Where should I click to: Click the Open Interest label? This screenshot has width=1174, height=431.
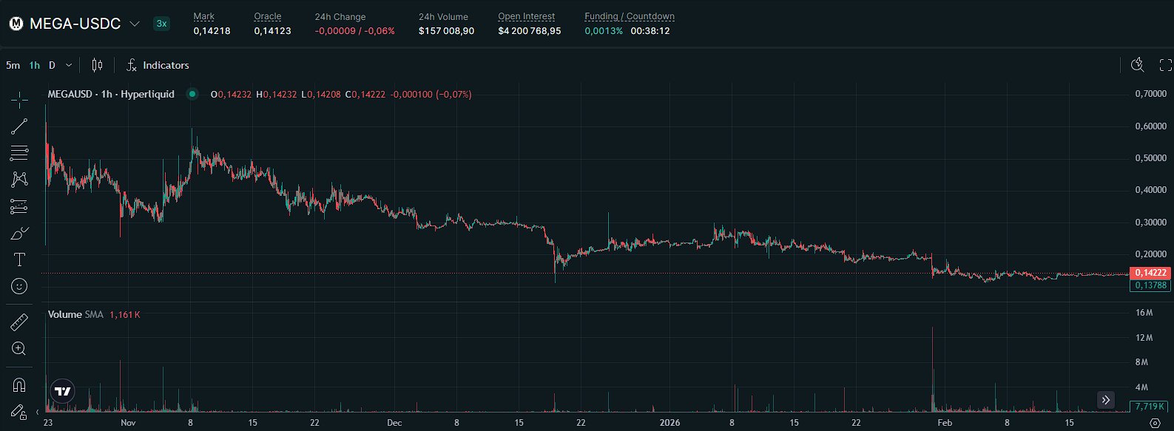(x=526, y=16)
